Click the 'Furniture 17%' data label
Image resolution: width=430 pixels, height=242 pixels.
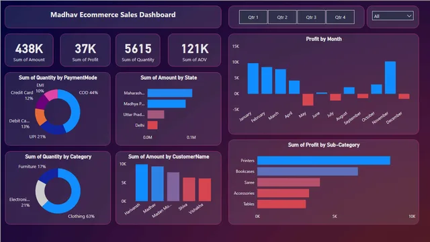pos(32,167)
